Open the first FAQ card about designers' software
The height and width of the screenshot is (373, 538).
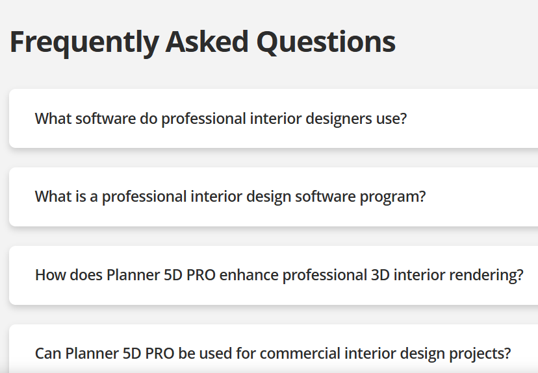click(x=221, y=119)
